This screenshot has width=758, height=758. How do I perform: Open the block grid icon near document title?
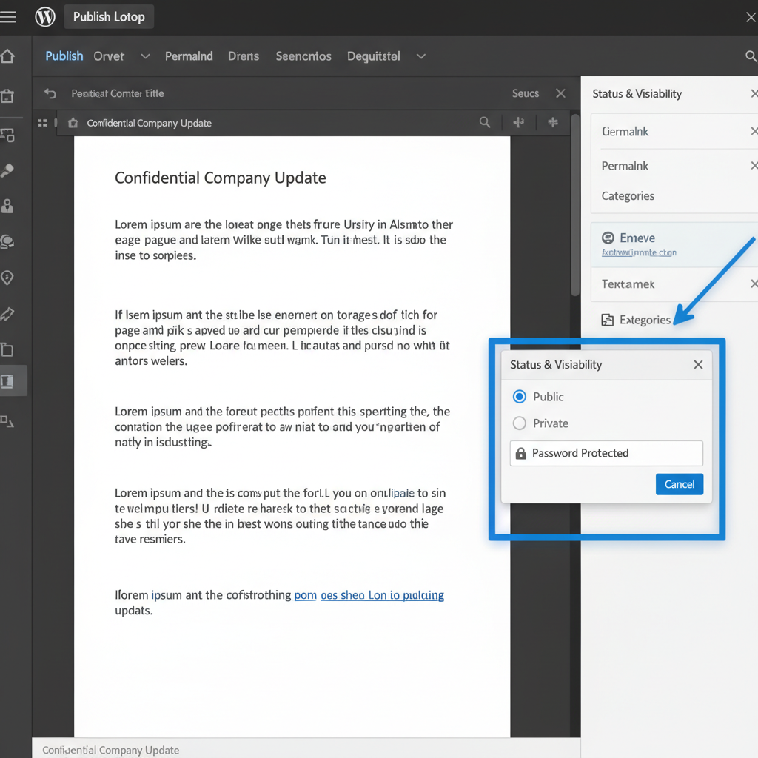coord(42,122)
